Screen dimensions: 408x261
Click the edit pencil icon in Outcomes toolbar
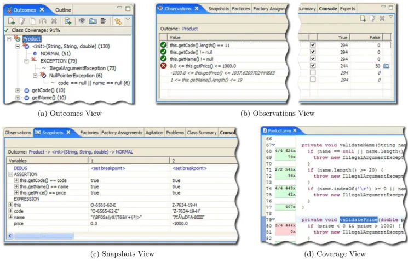[22, 21]
